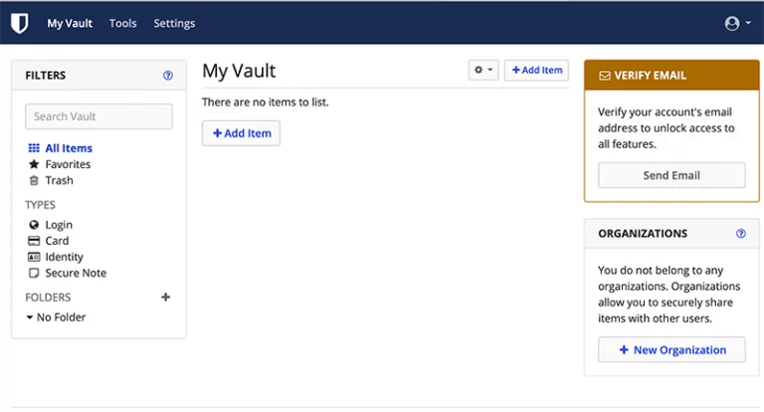This screenshot has width=764, height=412.
Task: Click the All Items grid icon
Action: pos(34,148)
